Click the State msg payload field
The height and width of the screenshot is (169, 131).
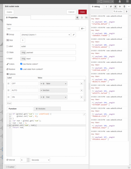pos(48,53)
